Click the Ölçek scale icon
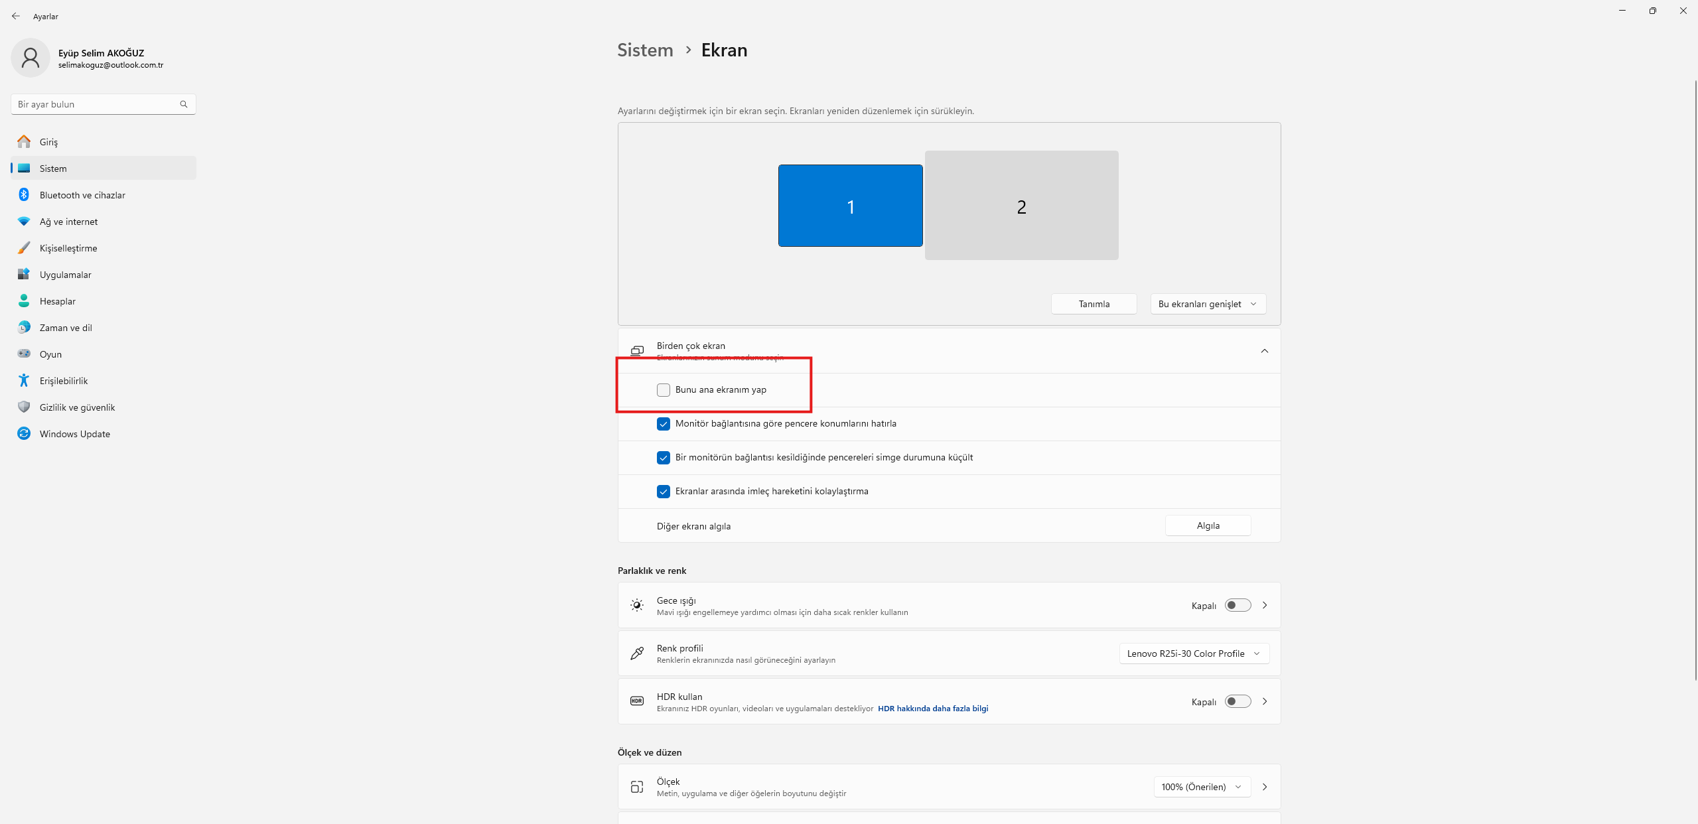Image resolution: width=1698 pixels, height=824 pixels. [x=637, y=787]
